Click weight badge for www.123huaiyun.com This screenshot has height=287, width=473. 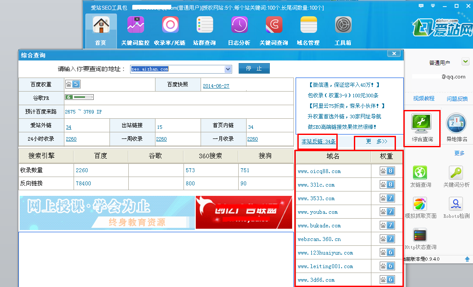[387, 252]
